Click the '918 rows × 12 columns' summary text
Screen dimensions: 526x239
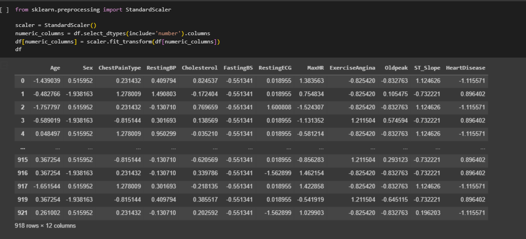pos(45,226)
